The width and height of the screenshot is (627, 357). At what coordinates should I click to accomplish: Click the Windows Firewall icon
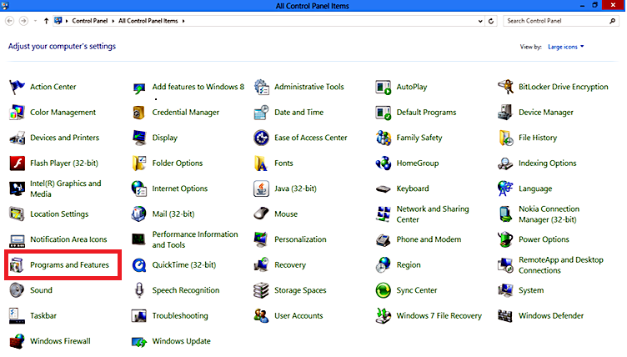coord(17,341)
